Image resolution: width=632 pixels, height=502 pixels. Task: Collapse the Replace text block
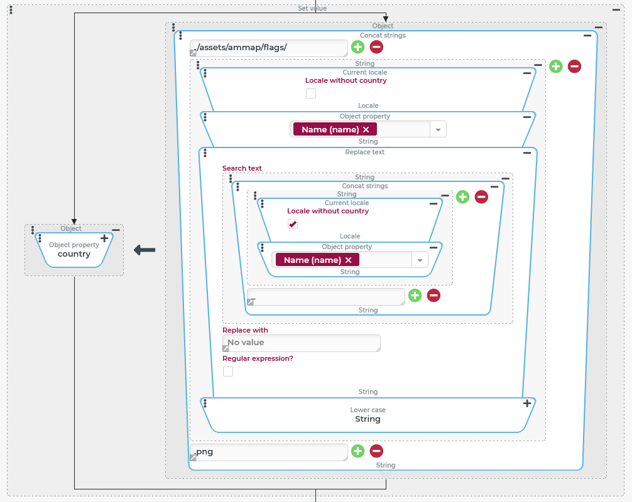pos(527,153)
